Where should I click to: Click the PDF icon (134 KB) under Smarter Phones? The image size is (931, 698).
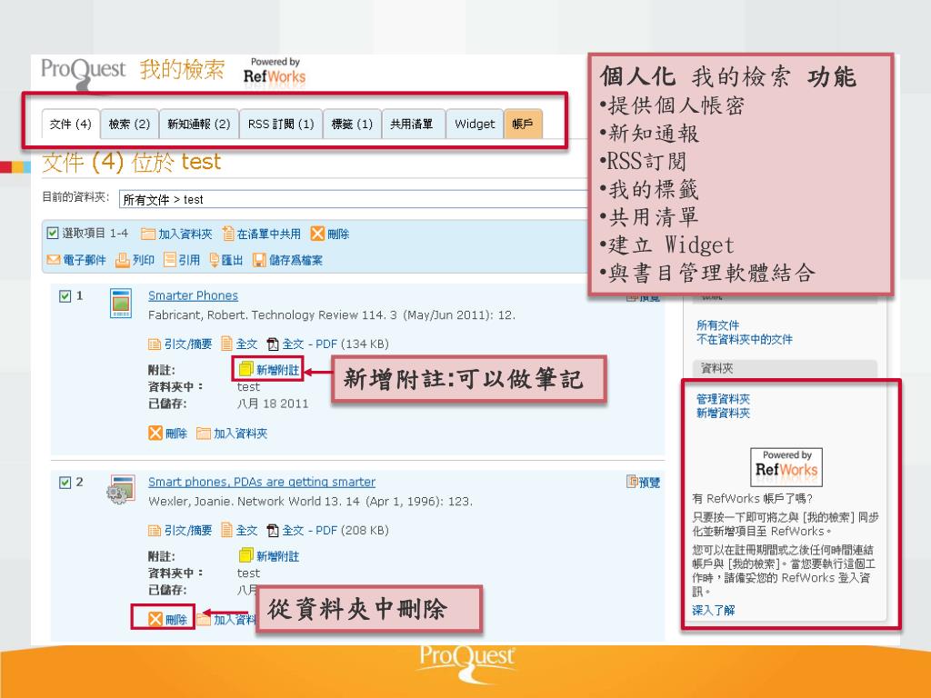(x=273, y=344)
